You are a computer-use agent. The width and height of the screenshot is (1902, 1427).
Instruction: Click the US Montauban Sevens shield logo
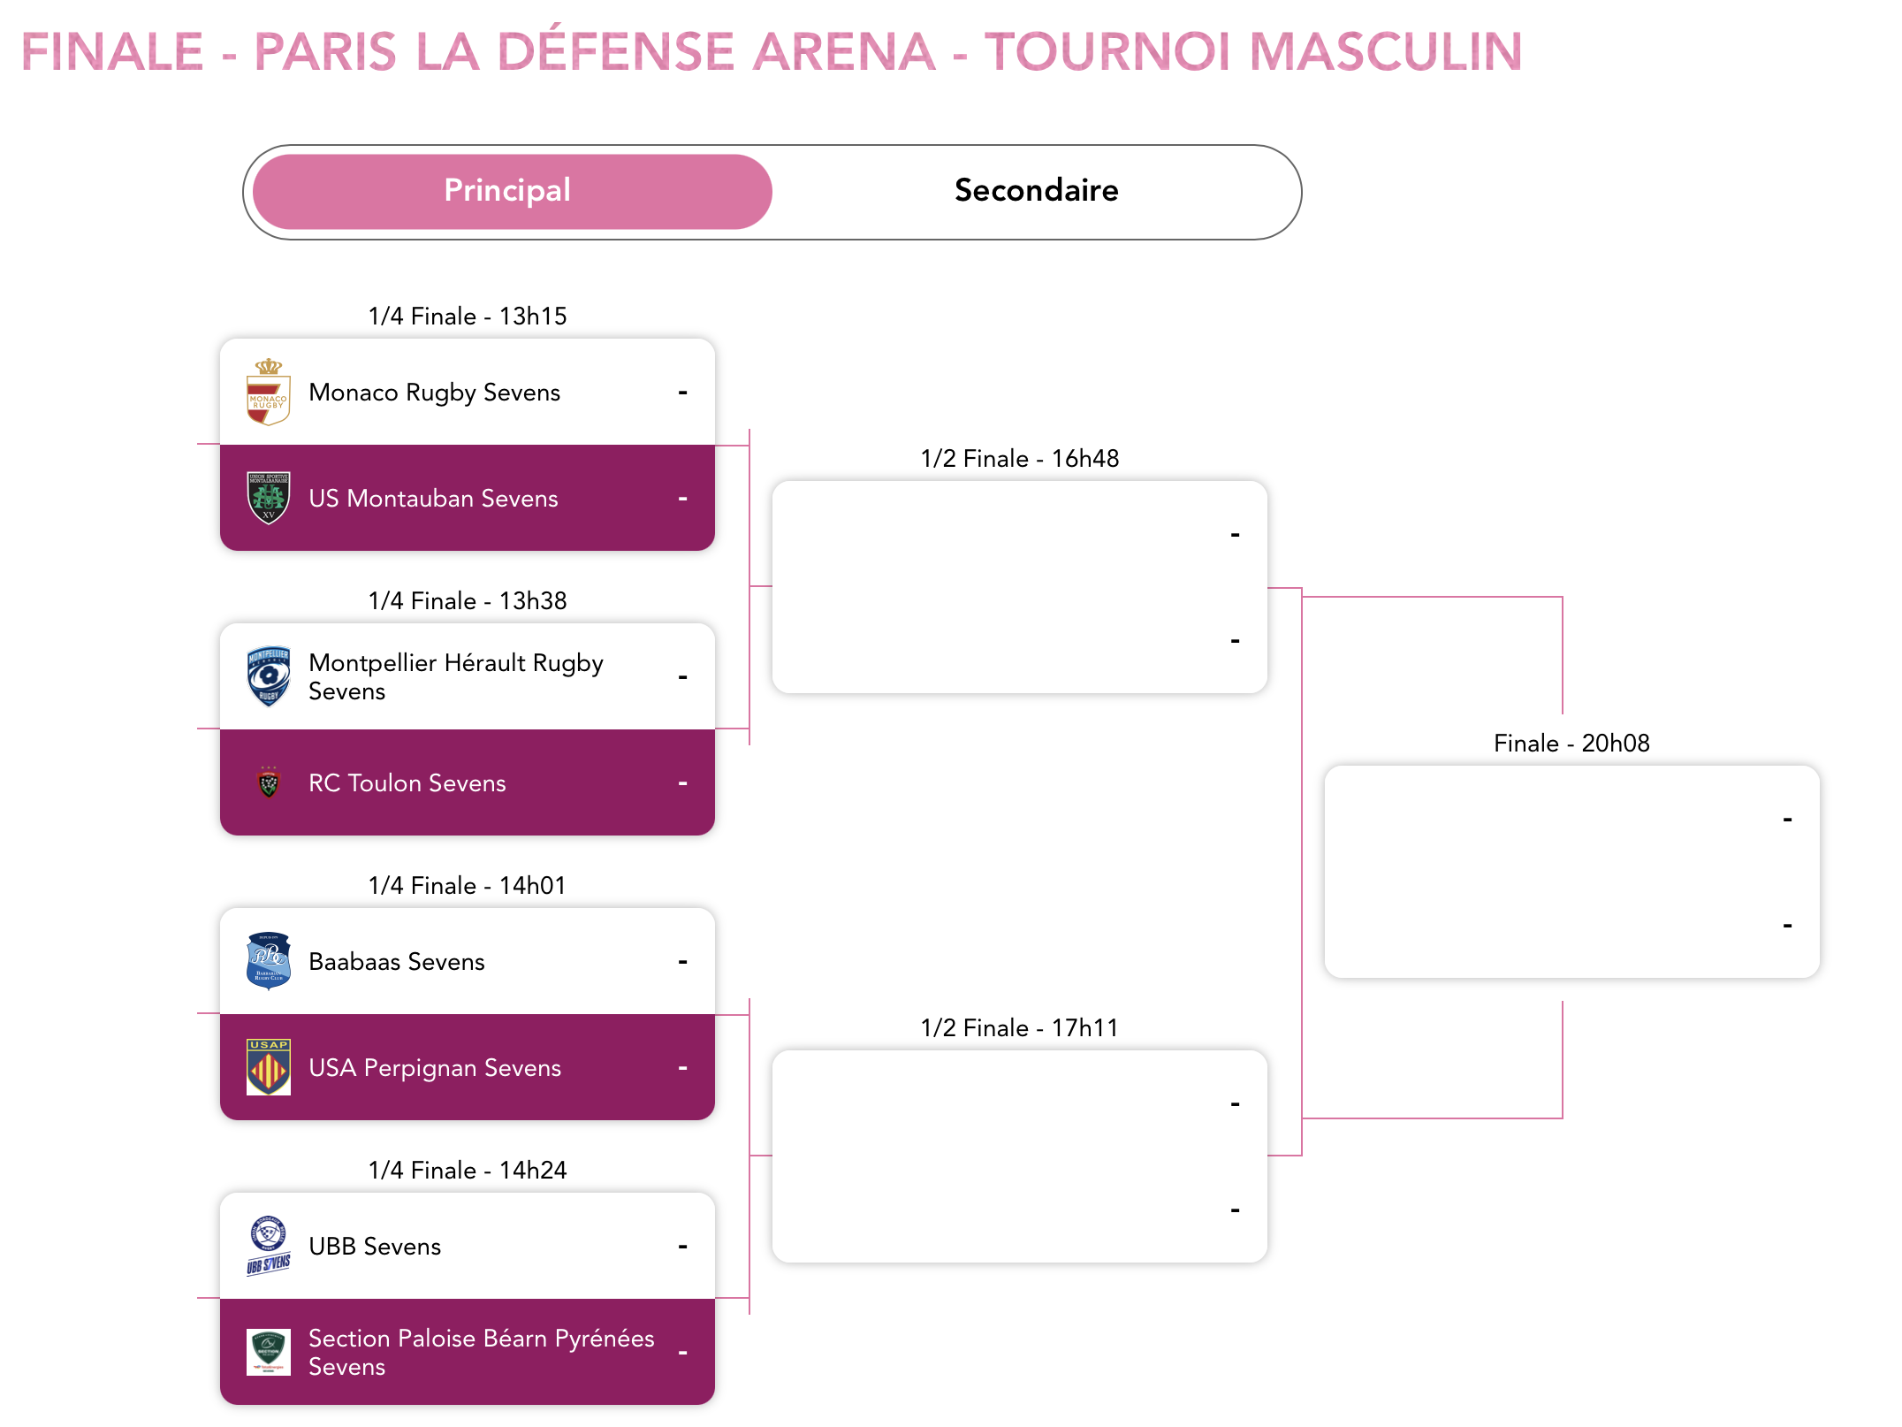click(x=269, y=498)
